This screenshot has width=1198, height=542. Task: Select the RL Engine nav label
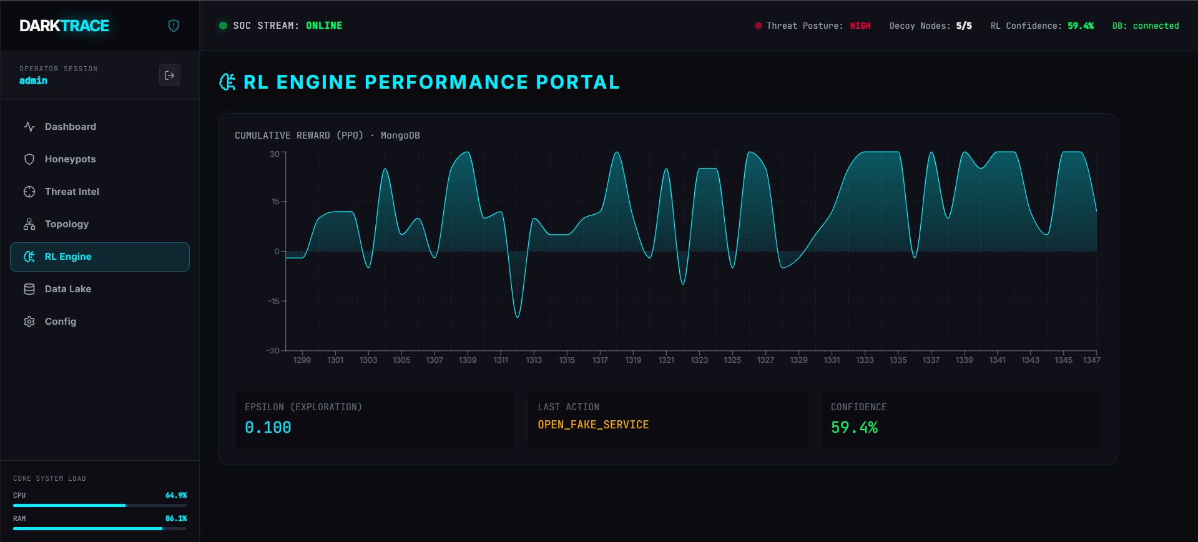68,257
